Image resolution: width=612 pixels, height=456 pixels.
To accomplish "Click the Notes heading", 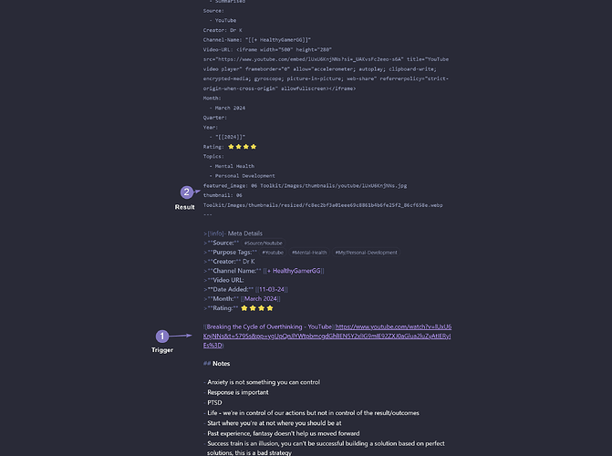I will [x=220, y=364].
